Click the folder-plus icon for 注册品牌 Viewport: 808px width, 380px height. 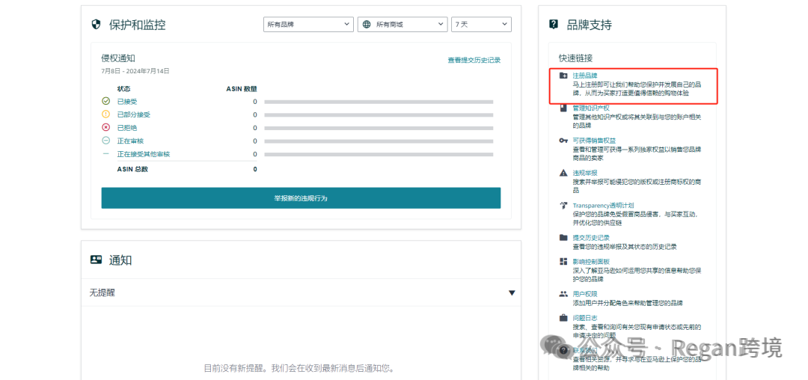563,76
